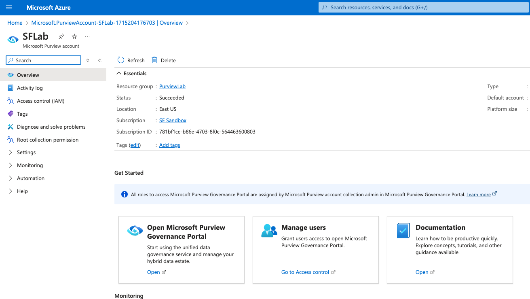Open Activity log from sidebar
Screen dimensions: 530x299
(30, 88)
